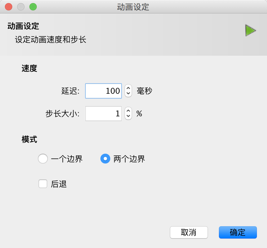Click the 一个边界 label text
The image size is (267, 248).
point(67,159)
